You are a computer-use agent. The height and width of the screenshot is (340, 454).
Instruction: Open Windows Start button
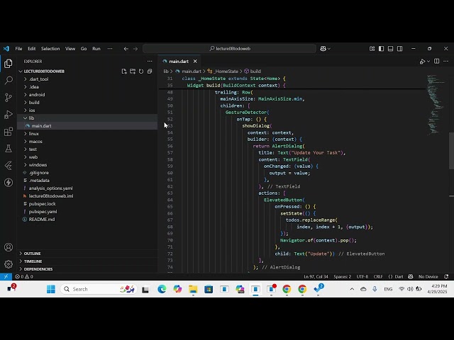(51, 289)
